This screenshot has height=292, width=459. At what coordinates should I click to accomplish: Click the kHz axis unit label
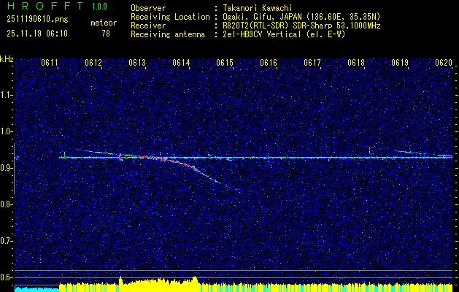pyautogui.click(x=7, y=59)
